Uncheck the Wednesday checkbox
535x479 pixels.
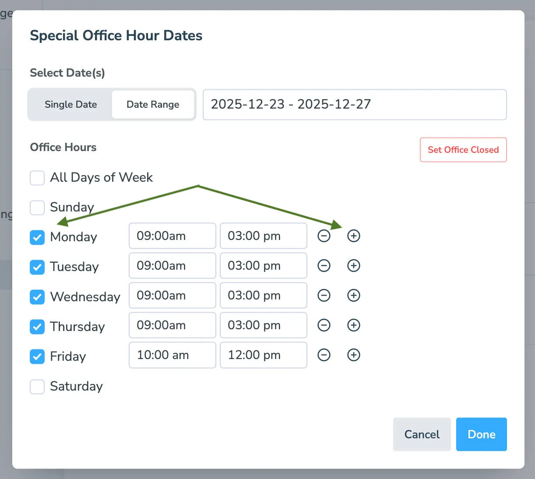tap(37, 297)
